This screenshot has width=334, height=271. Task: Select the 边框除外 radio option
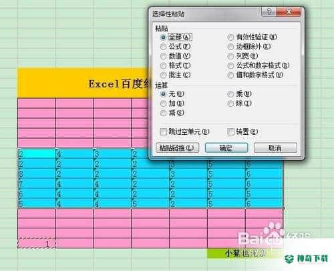pyautogui.click(x=230, y=47)
